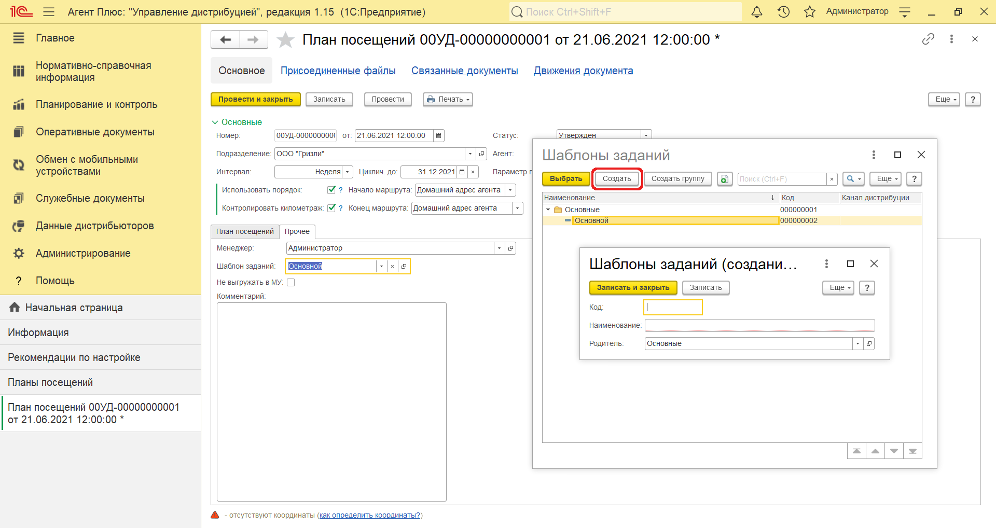Switch to 'План посещений' tab
The image size is (996, 528).
pyautogui.click(x=245, y=231)
